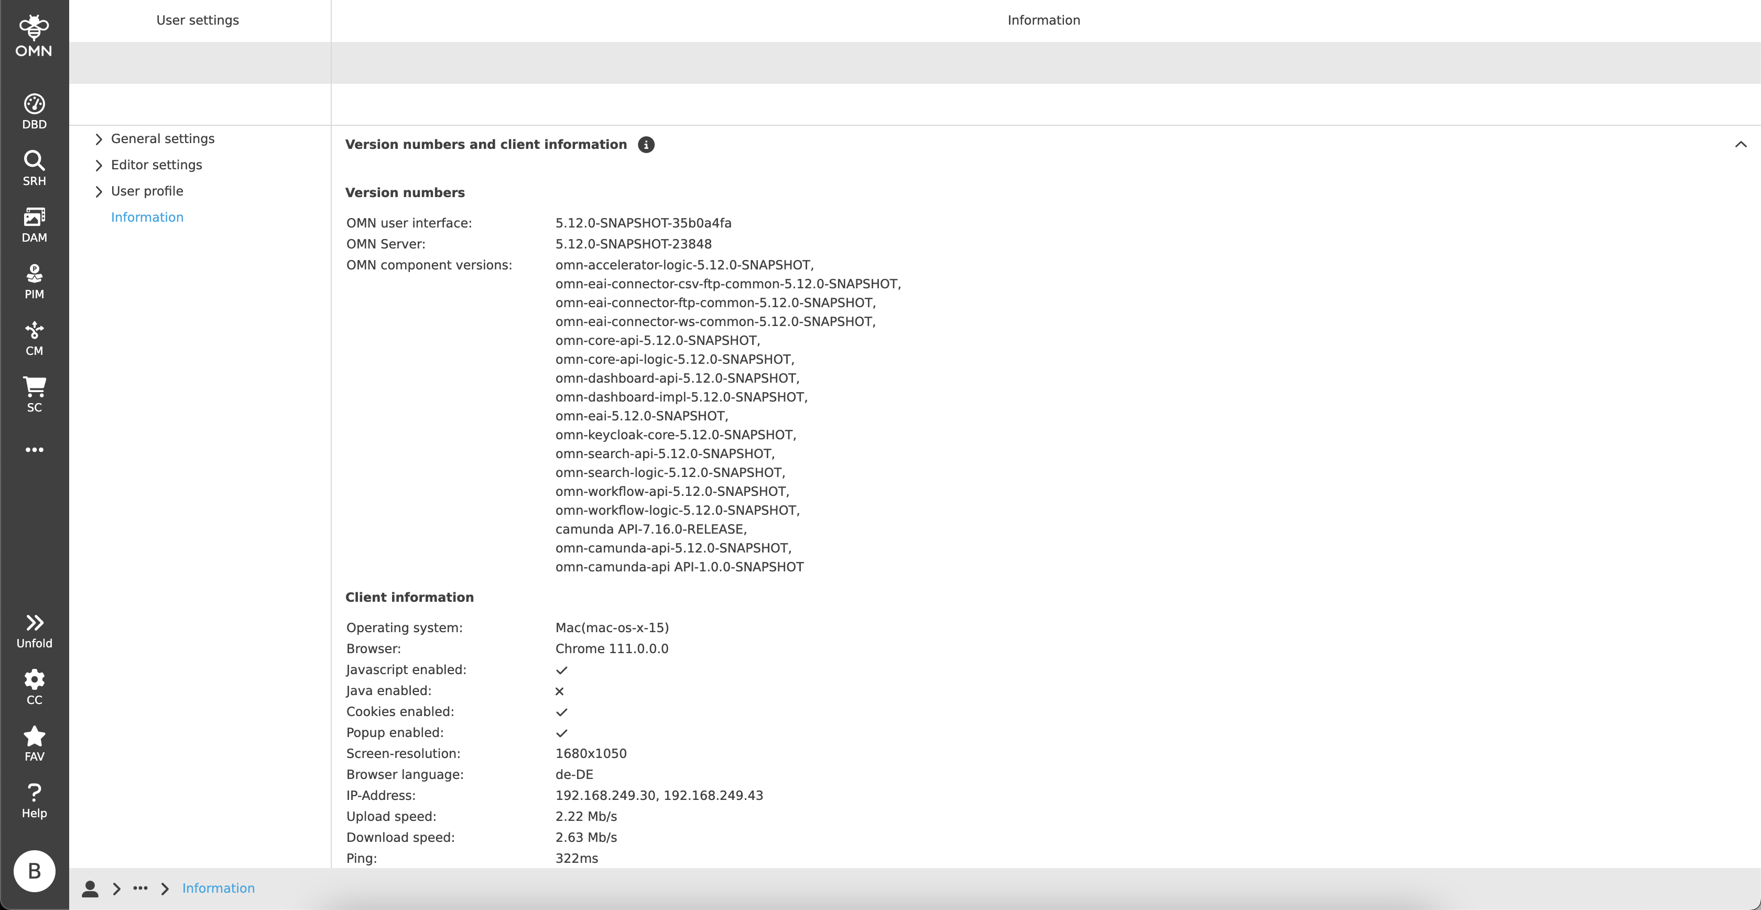Click the Unfold sidebar icon
The width and height of the screenshot is (1761, 910).
34,629
